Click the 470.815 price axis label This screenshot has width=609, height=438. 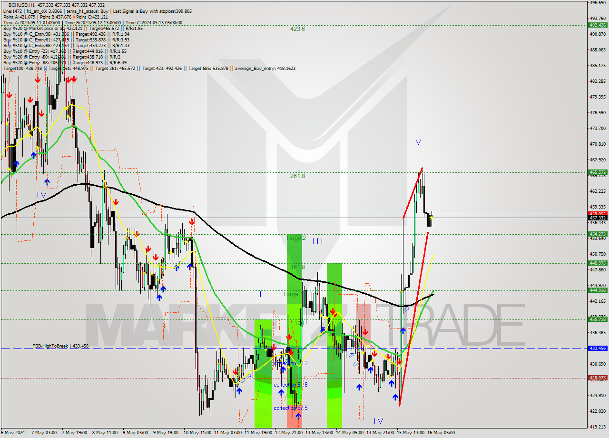click(x=598, y=144)
